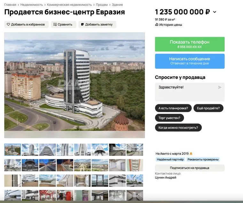Image resolution: width=243 pixels, height=203 pixels.
Task: Choose the Ещё продаёте? quick reply
Action: [x=208, y=108]
